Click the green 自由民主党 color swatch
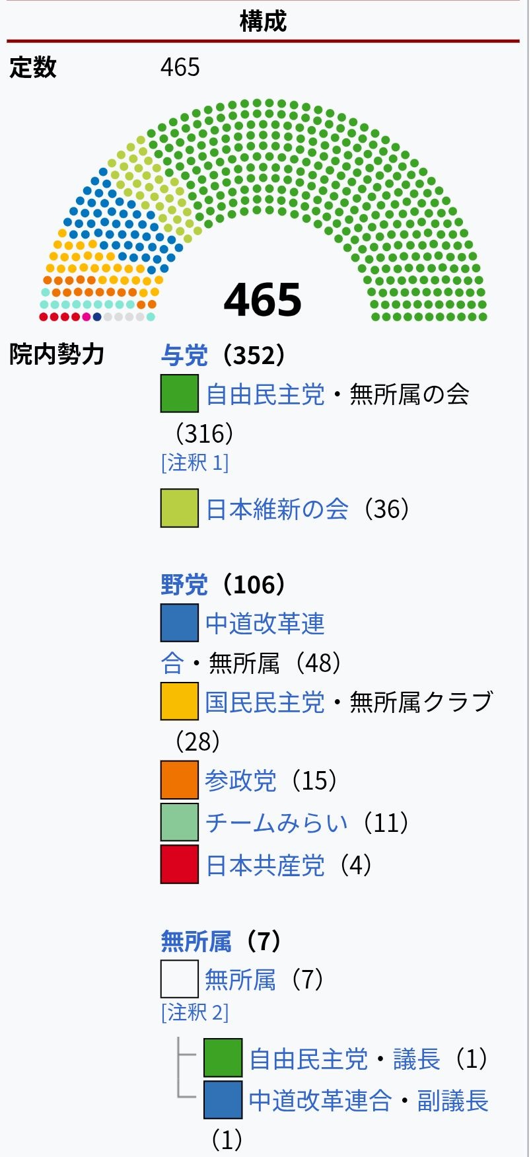Image resolution: width=531 pixels, height=1157 pixels. pyautogui.click(x=180, y=394)
